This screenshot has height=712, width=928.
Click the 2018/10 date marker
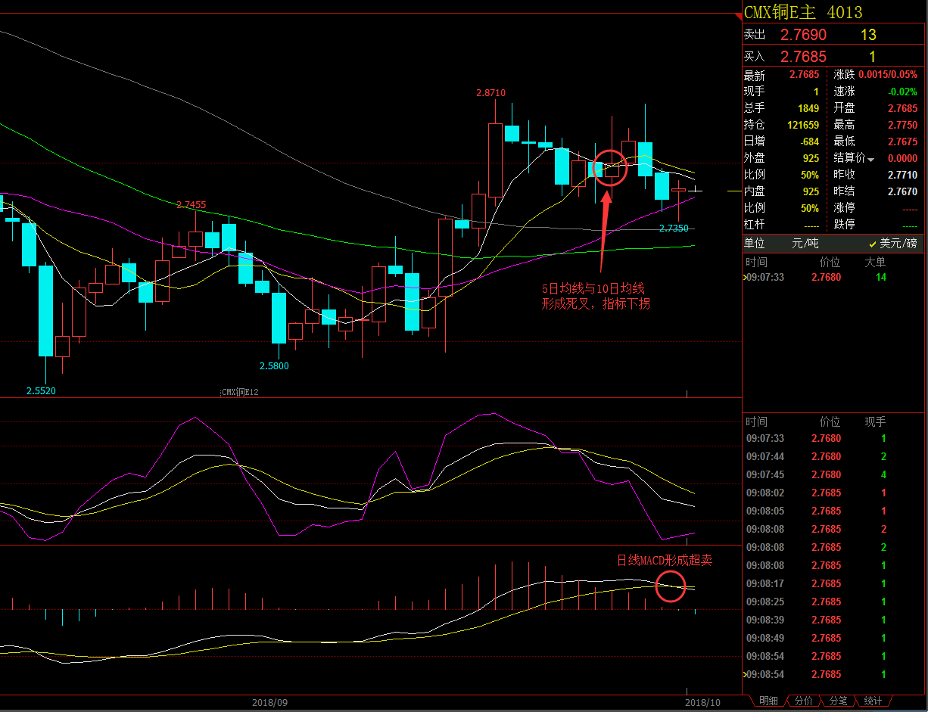click(x=702, y=702)
